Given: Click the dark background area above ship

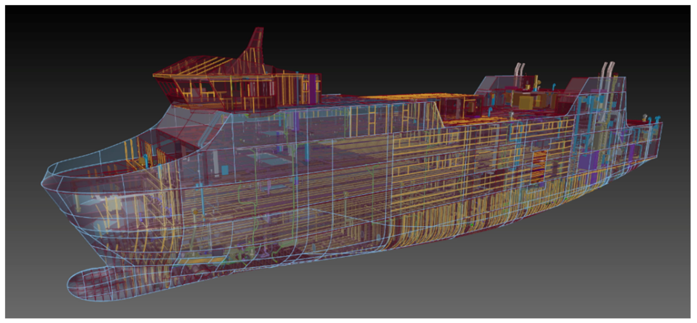Looking at the screenshot, I should (379, 32).
